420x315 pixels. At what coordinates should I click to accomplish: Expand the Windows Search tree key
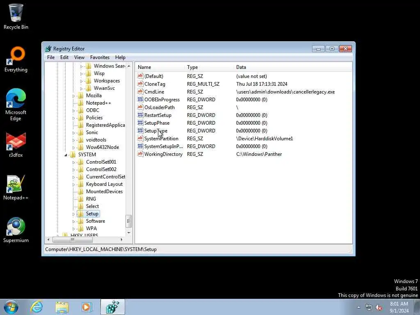82,66
